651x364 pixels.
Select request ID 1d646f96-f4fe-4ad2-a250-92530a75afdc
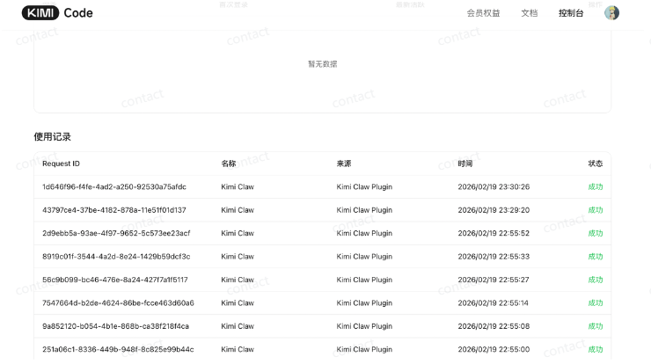(x=114, y=186)
